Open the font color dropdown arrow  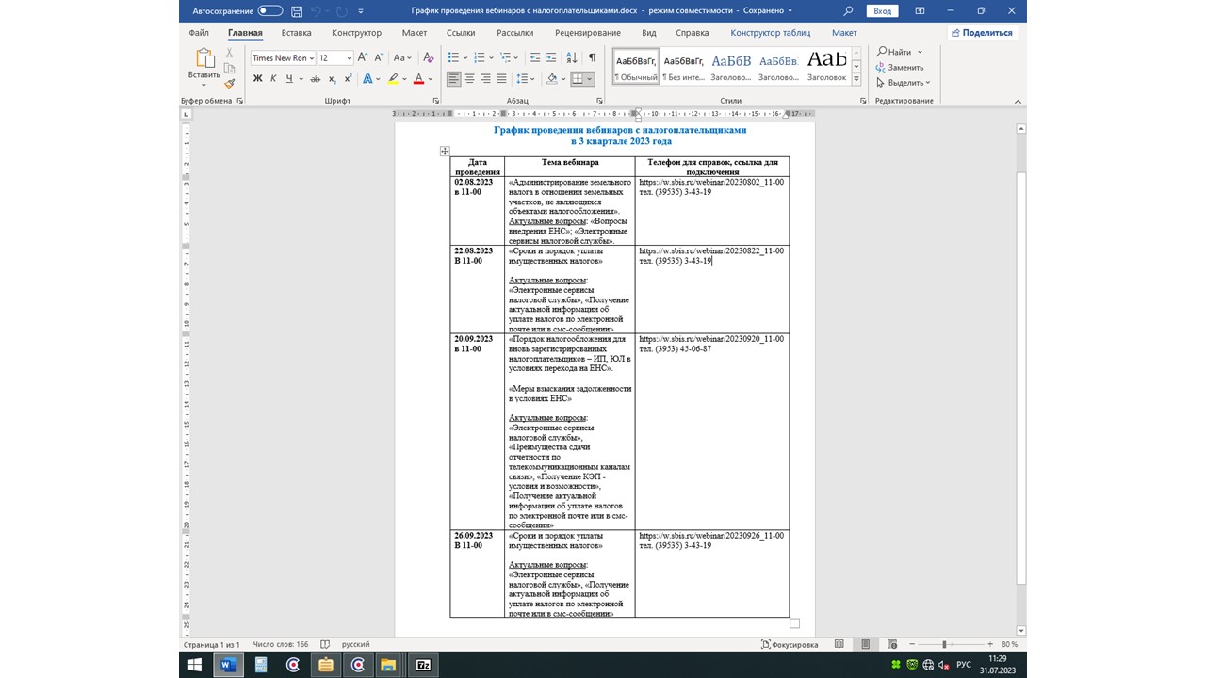pos(431,79)
